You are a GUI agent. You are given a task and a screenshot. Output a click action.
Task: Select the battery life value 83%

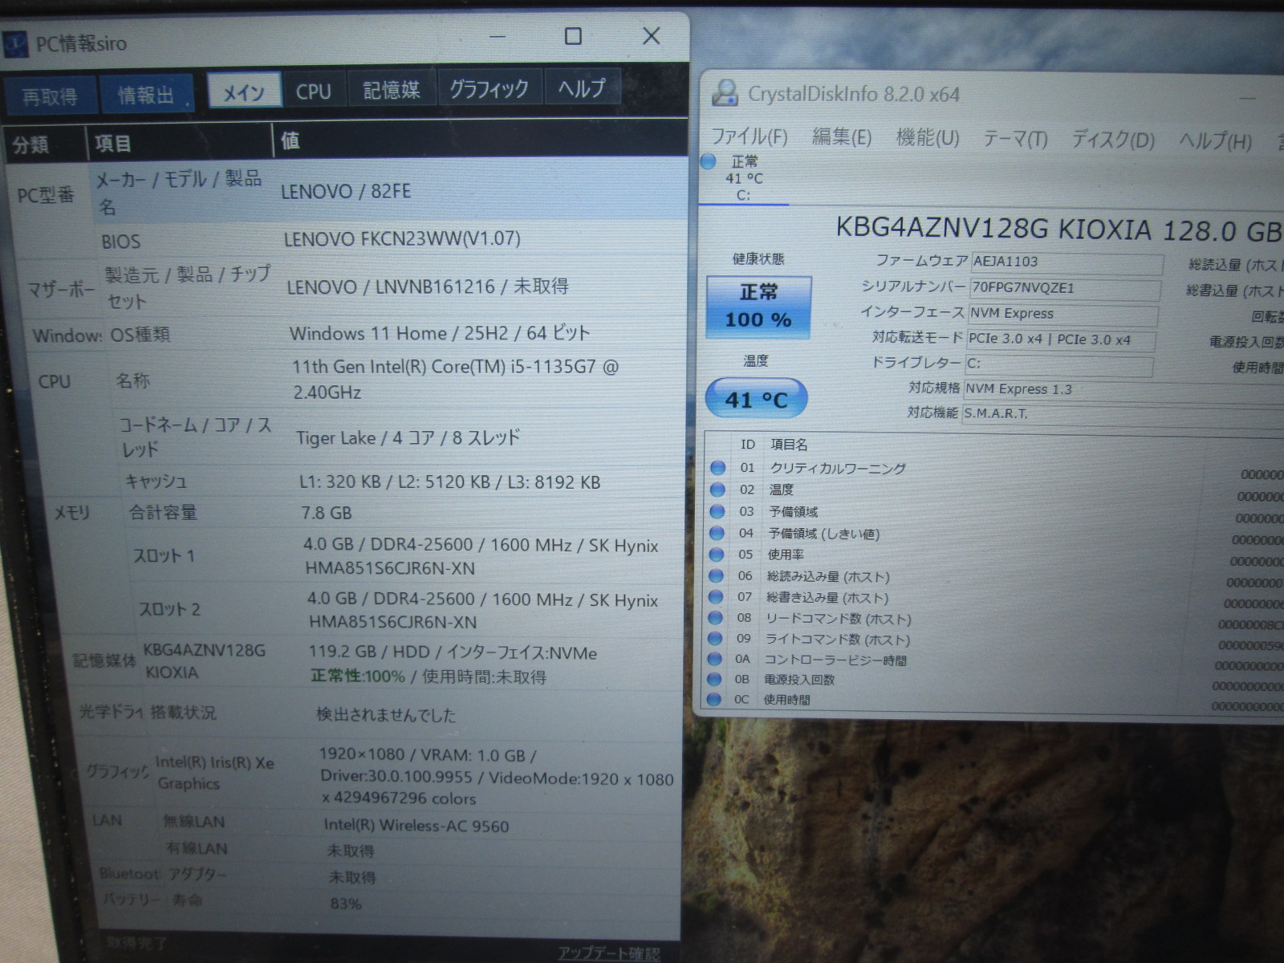(x=346, y=904)
